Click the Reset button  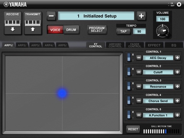point(133,129)
